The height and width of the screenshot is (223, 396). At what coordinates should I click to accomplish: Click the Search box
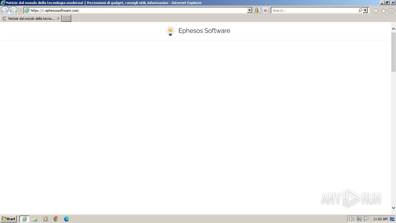[x=314, y=10]
